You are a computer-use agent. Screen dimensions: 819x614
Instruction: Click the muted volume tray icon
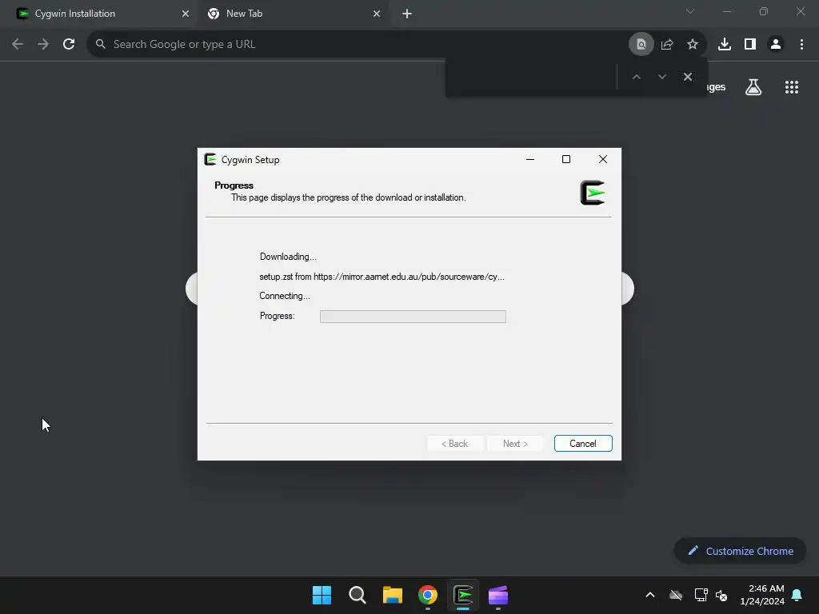721,595
